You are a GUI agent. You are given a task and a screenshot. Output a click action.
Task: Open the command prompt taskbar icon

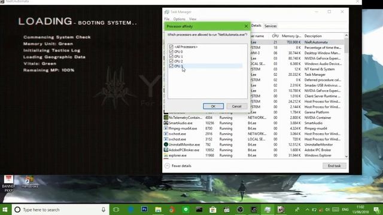(x=199, y=210)
